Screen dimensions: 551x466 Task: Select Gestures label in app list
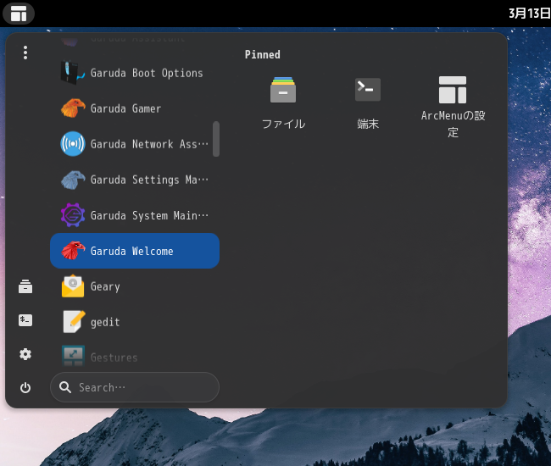114,358
